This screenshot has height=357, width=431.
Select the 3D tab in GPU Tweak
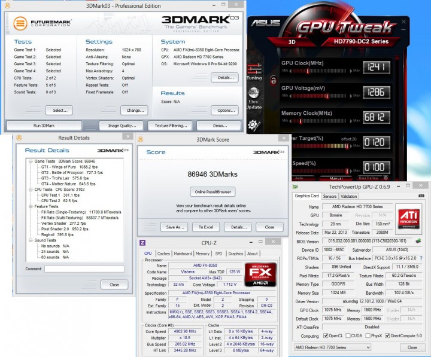tap(292, 42)
